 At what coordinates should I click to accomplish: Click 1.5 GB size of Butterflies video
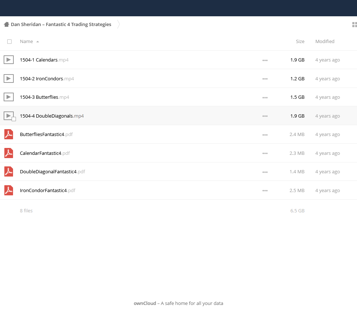297,97
